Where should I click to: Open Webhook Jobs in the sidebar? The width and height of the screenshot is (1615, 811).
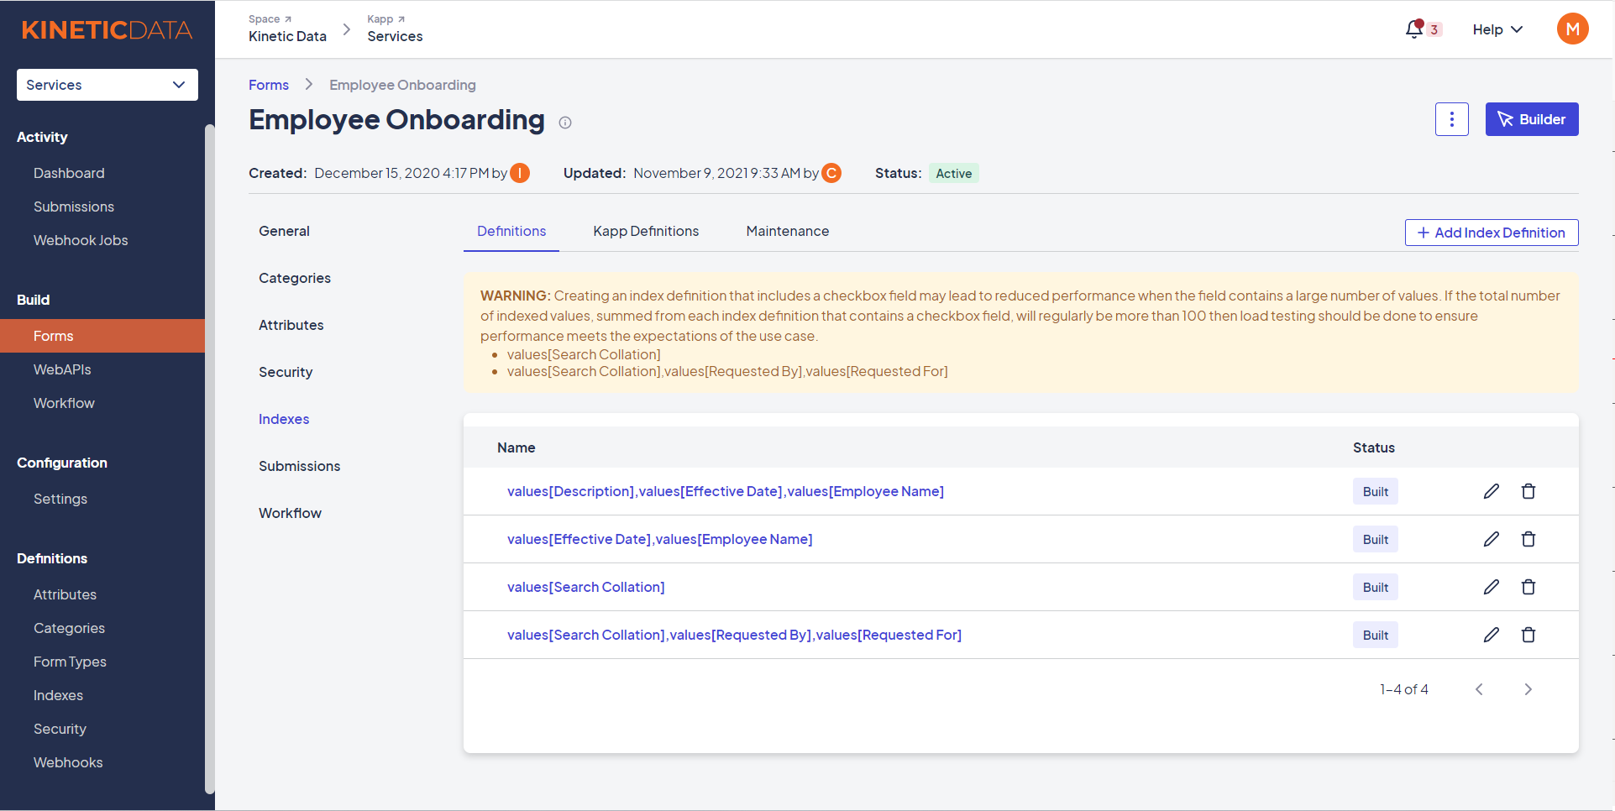click(x=81, y=240)
